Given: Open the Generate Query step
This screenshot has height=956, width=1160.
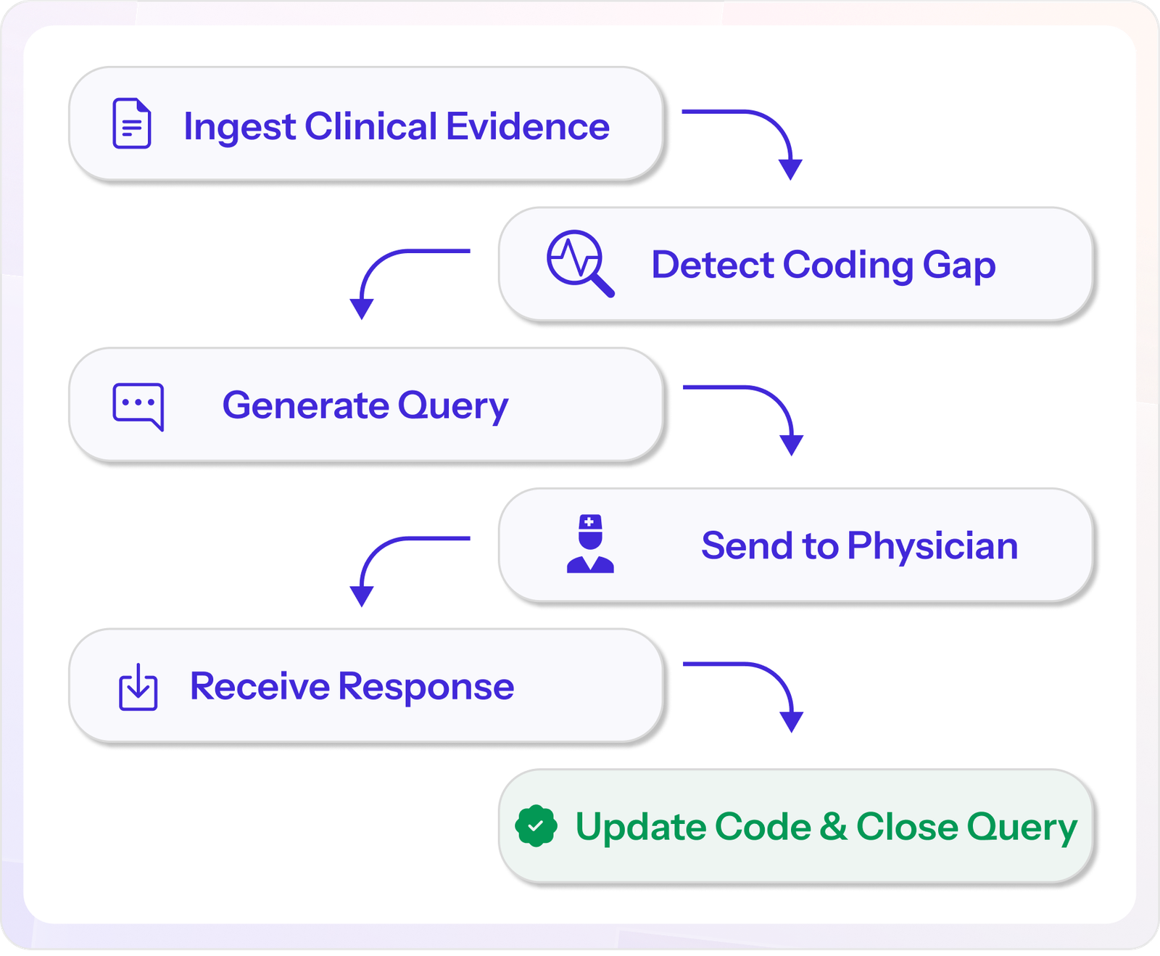Looking at the screenshot, I should pos(366,405).
